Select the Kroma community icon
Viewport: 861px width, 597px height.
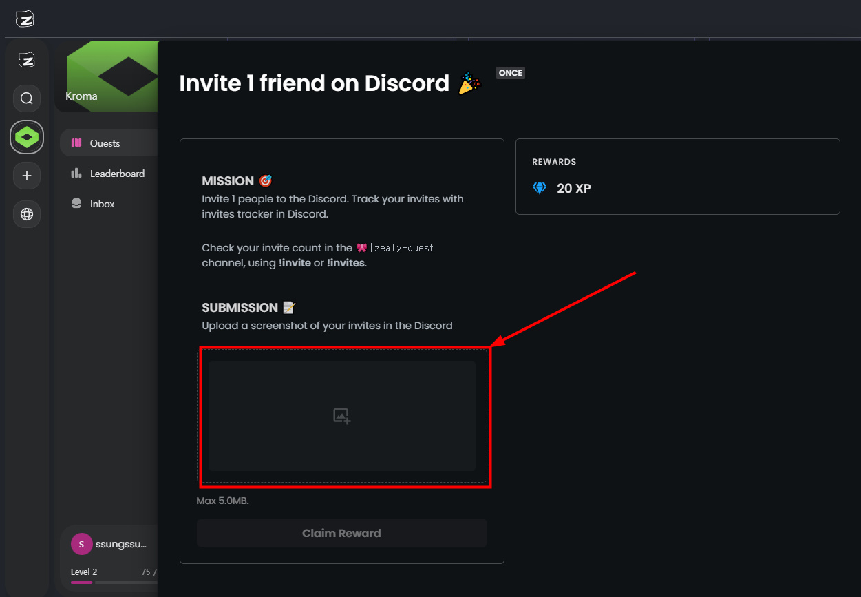pyautogui.click(x=27, y=137)
